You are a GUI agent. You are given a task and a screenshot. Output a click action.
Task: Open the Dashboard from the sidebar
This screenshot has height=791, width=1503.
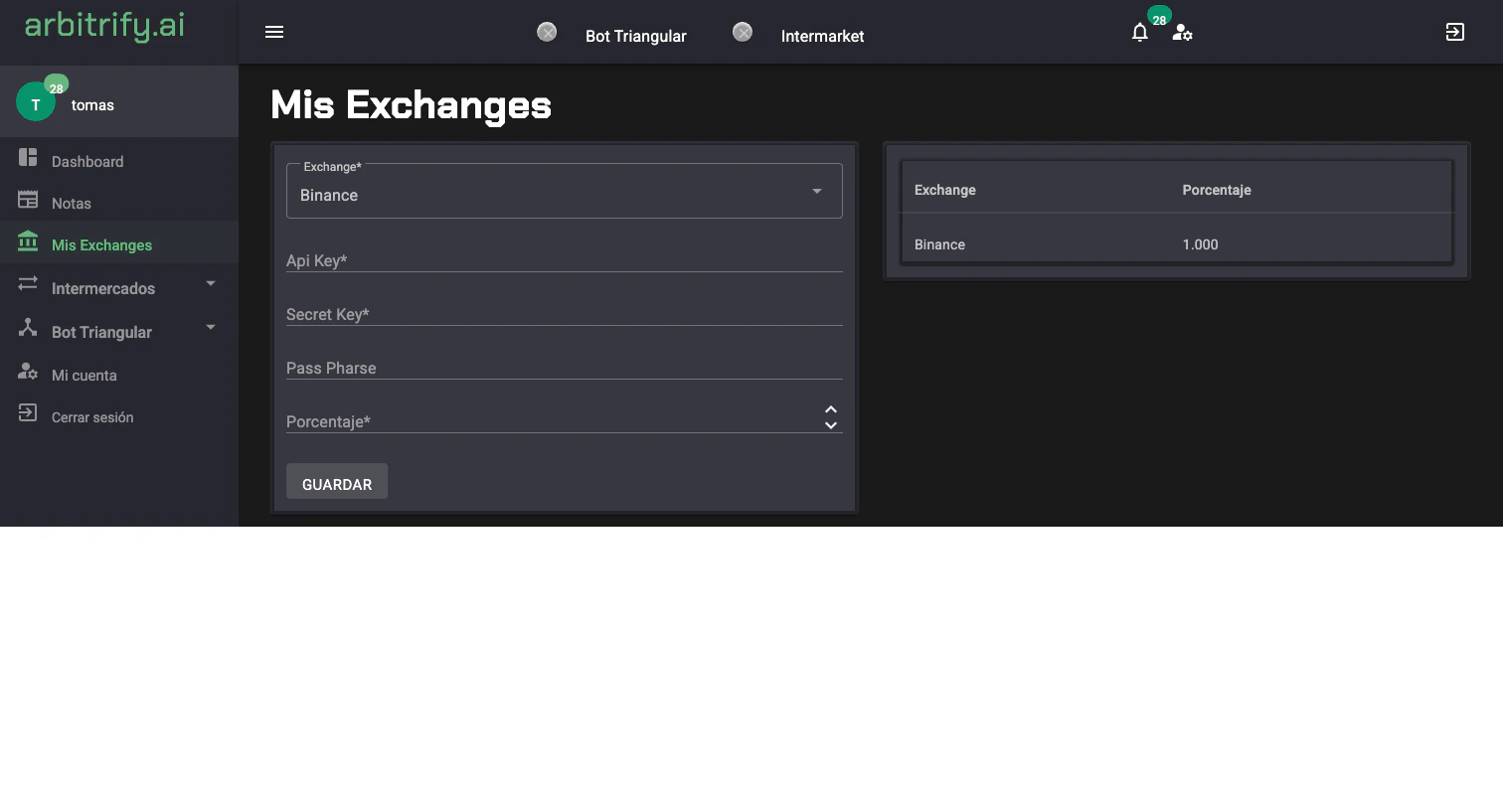pos(87,160)
